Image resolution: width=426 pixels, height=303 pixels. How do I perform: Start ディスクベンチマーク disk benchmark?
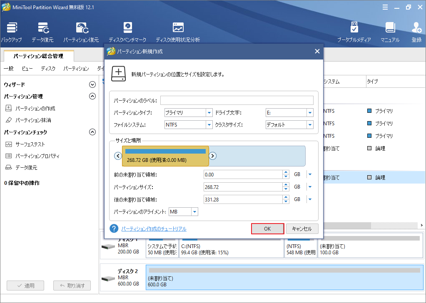[x=127, y=32]
